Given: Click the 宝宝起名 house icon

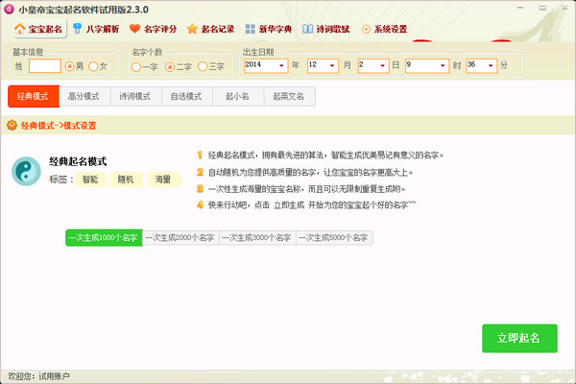Looking at the screenshot, I should pyautogui.click(x=20, y=29).
